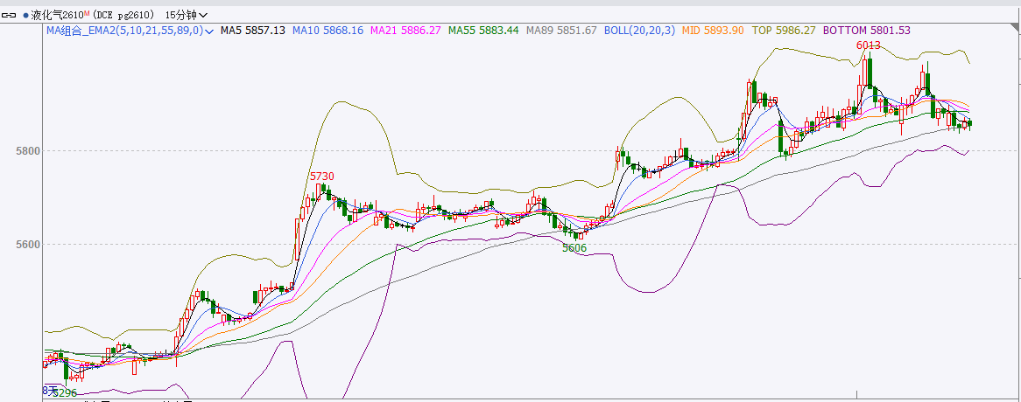Click the MA组合_EMA2(5,10,21,55,89,0) indicator name
The height and width of the screenshot is (402, 1021).
125,30
